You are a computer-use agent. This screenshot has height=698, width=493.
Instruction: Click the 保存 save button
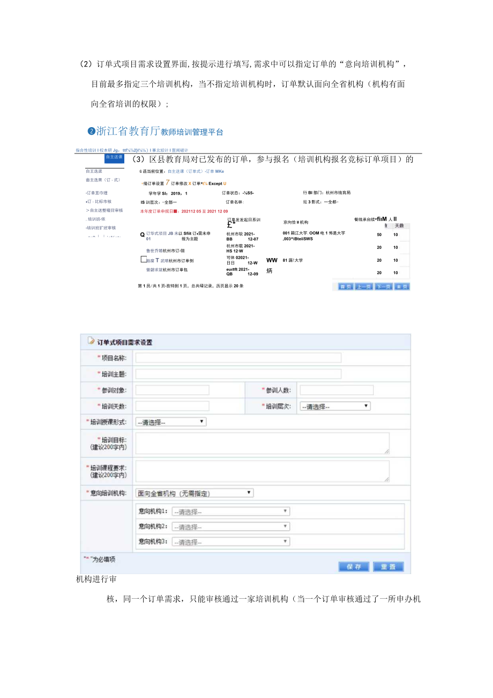(x=354, y=566)
